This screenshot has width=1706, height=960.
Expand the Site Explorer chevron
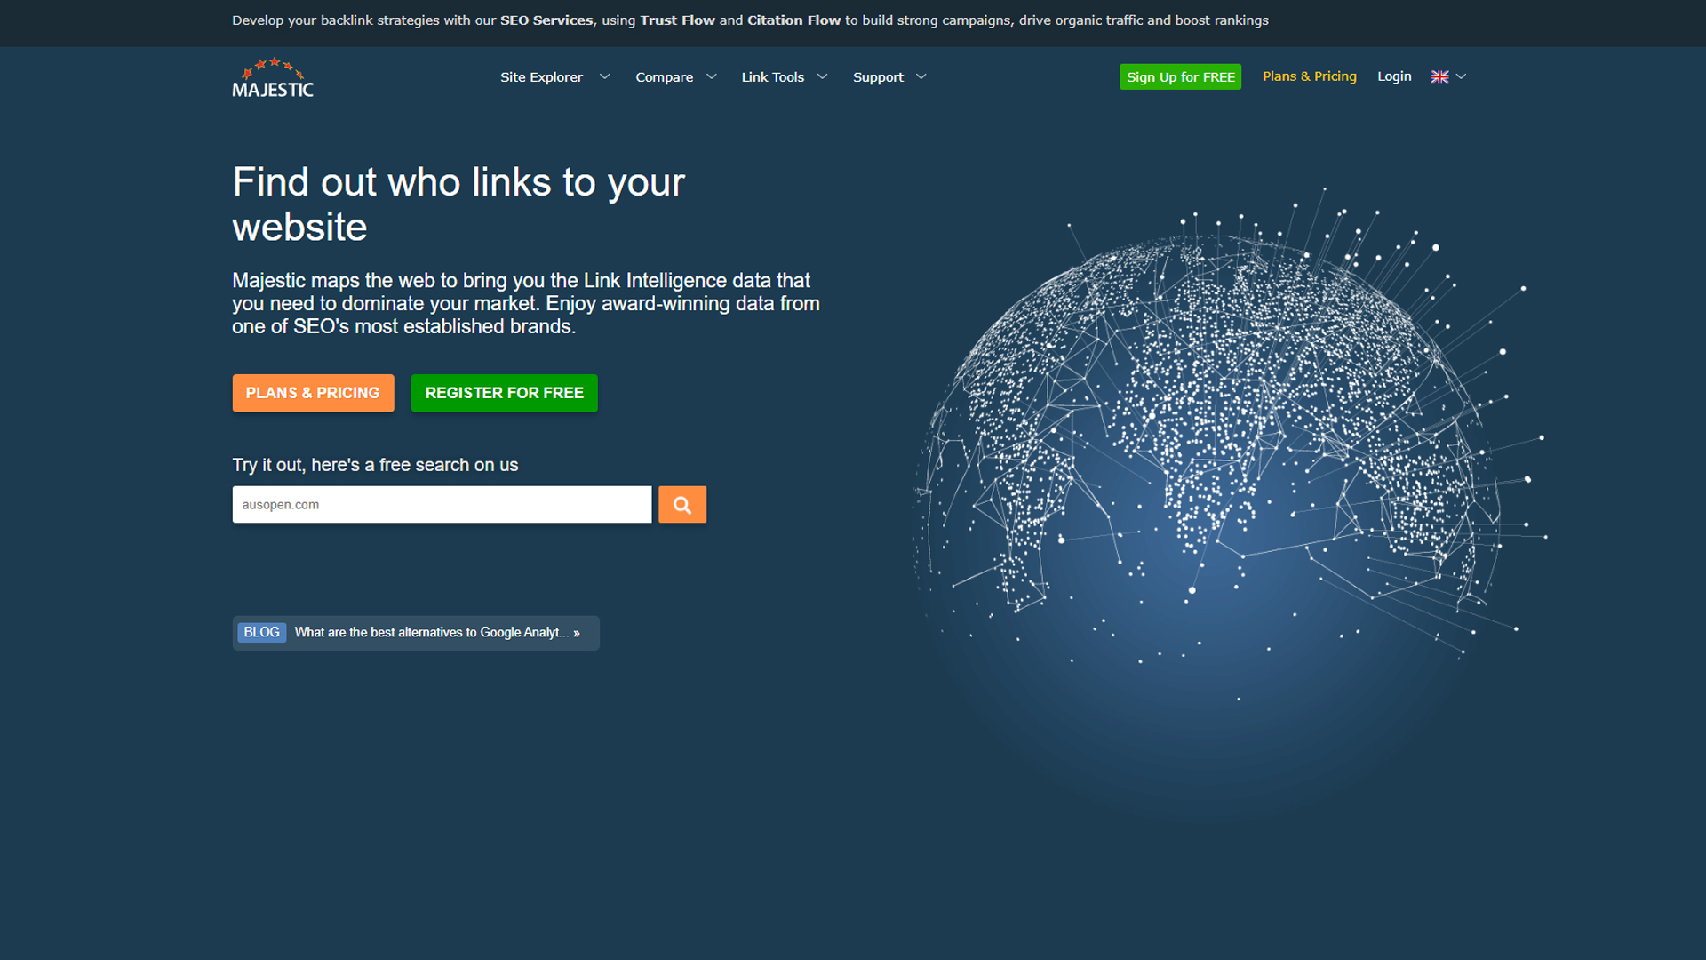click(x=605, y=77)
